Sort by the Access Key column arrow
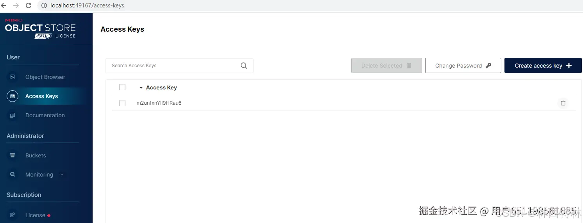Viewport: 583px width, 223px height. click(141, 88)
